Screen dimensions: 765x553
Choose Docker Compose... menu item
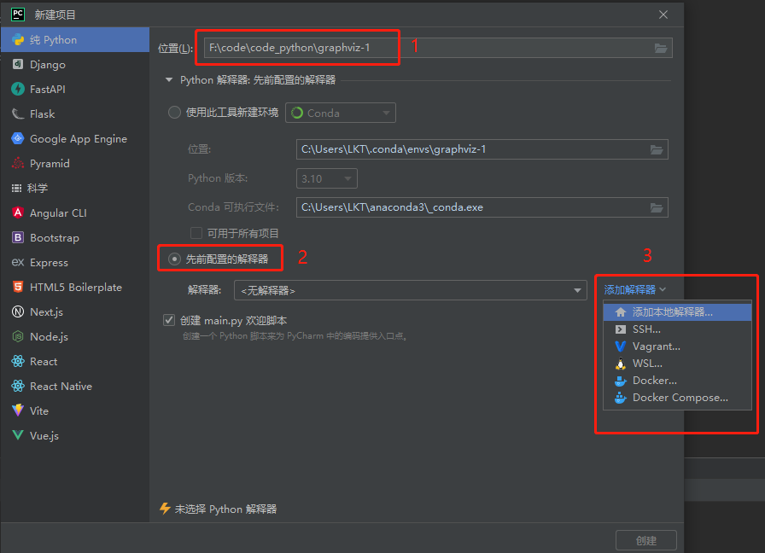[677, 398]
